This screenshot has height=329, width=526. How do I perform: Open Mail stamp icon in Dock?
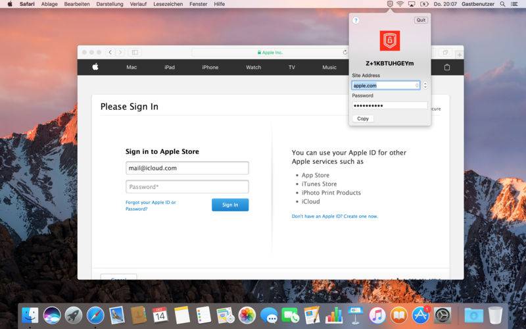coord(117,315)
